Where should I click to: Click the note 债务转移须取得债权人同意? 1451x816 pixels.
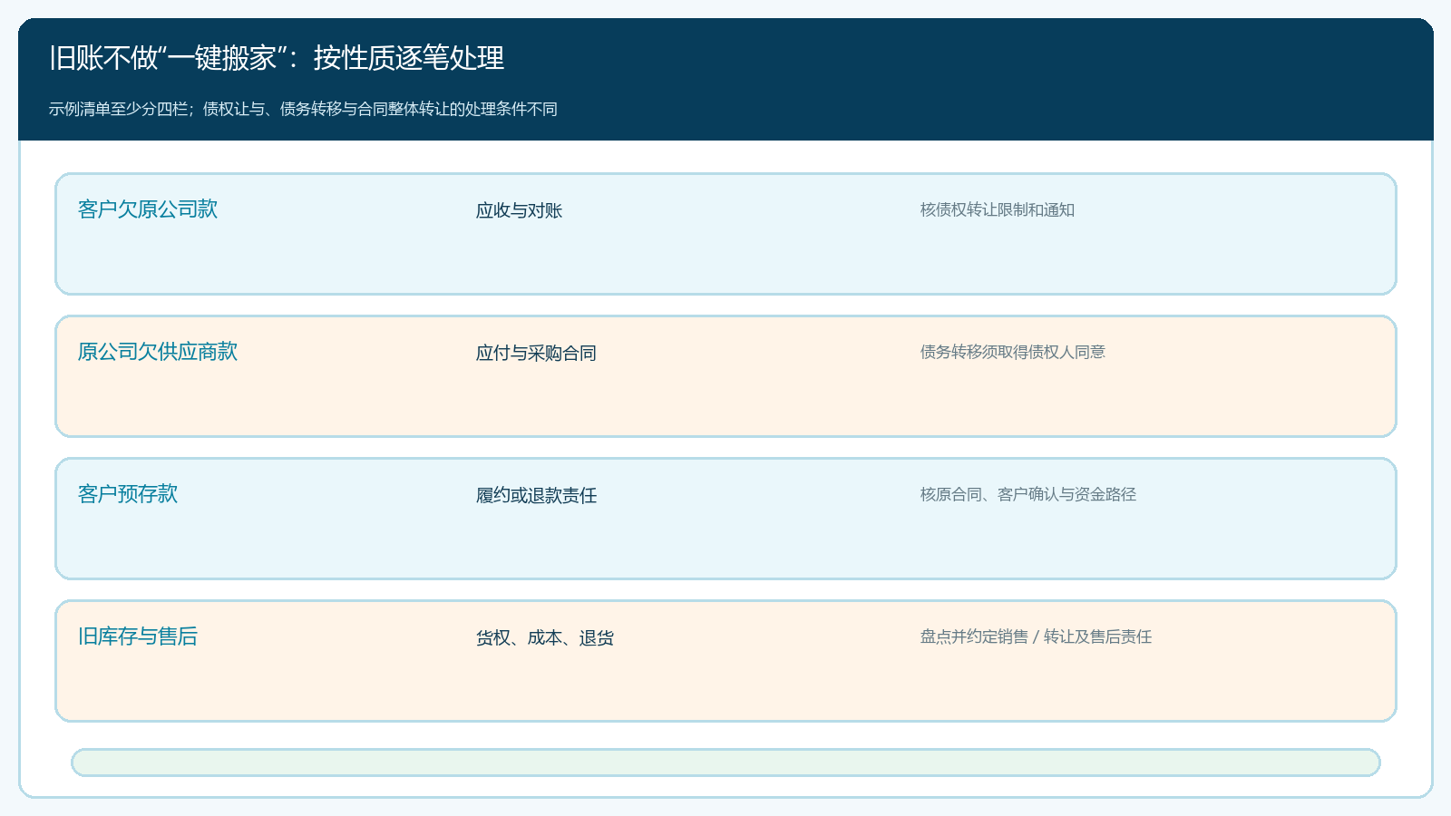tap(1013, 352)
